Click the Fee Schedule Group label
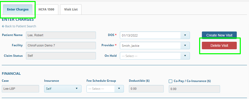This screenshot has height=99, width=249. (101, 81)
